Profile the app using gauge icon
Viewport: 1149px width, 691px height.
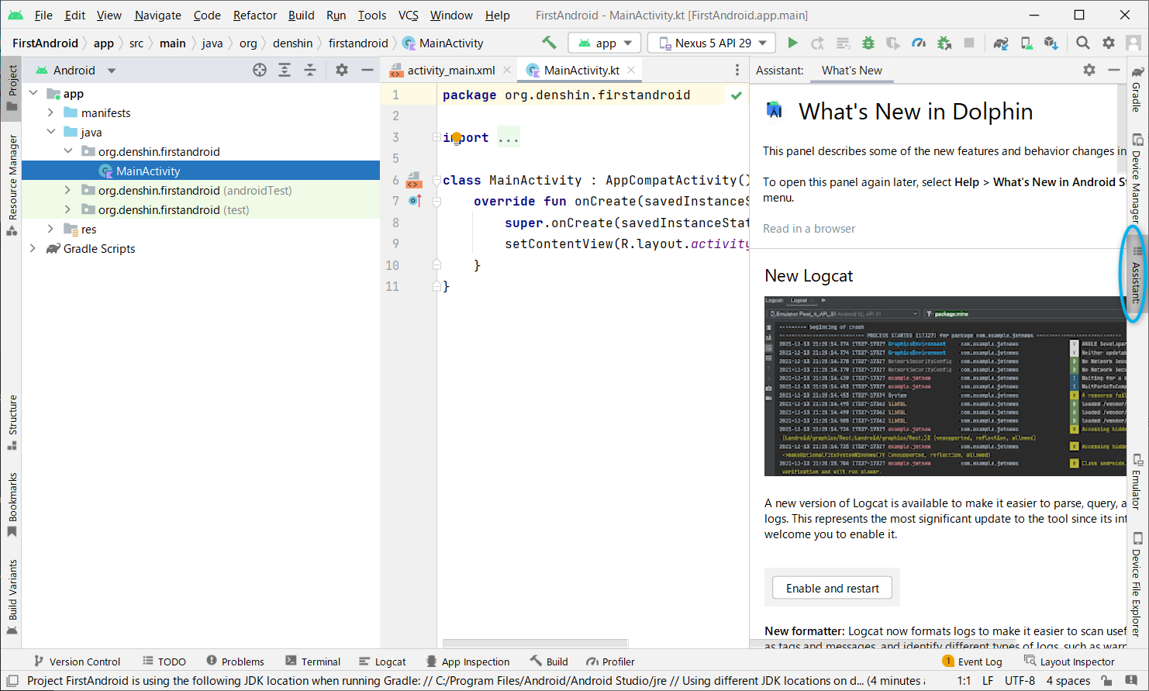[918, 43]
